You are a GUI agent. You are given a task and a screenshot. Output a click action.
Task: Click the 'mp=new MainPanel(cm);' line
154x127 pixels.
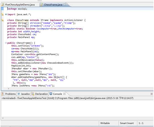[25, 51]
